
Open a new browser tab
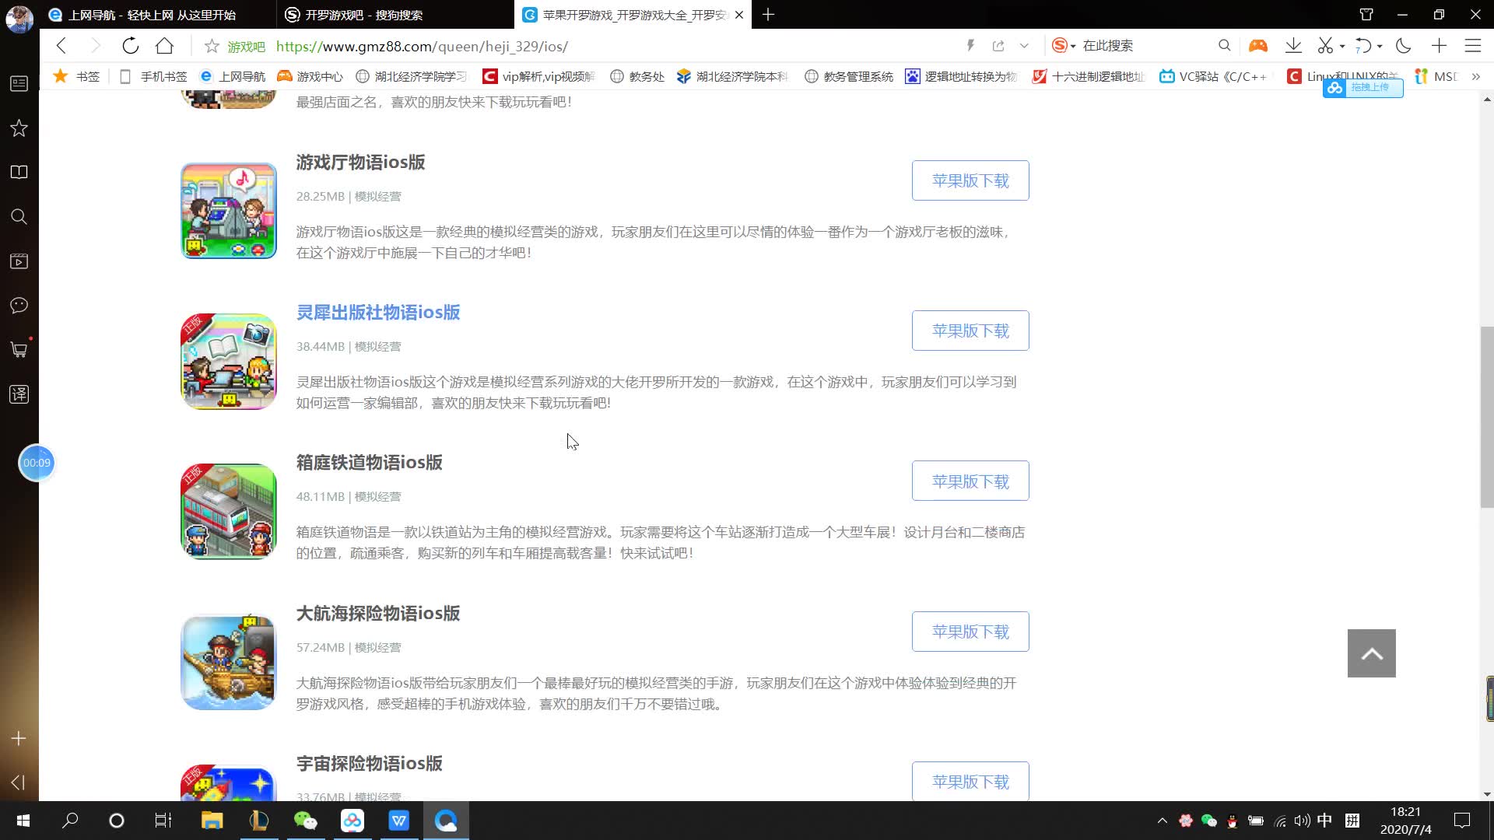[x=768, y=15]
